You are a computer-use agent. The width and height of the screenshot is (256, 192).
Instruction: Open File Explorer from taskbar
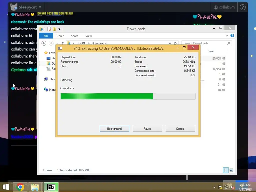coord(35,187)
